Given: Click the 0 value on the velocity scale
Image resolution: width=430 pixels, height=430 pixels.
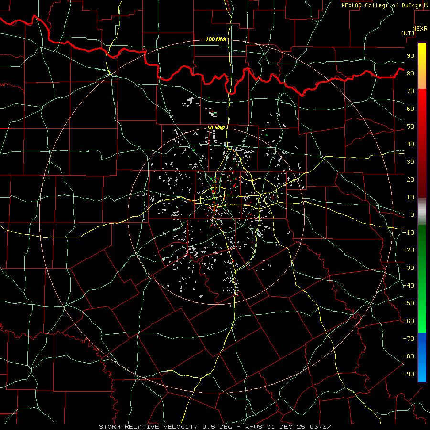Looking at the screenshot, I should tap(412, 215).
